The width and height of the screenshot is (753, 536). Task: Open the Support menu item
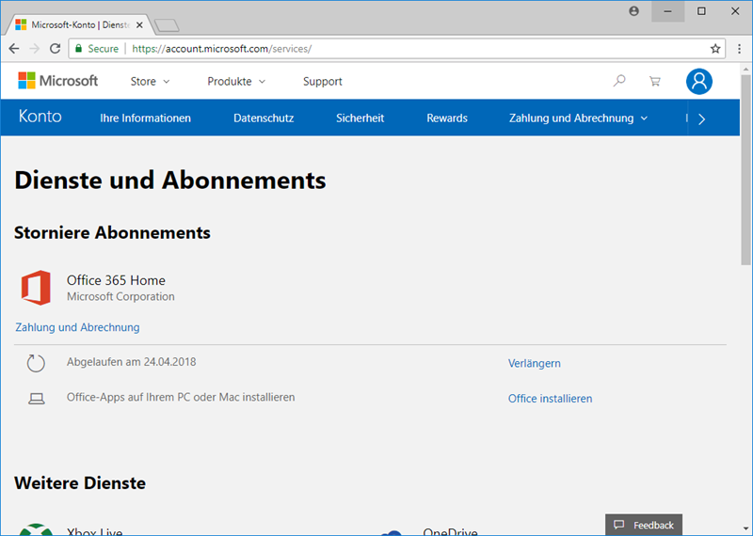(322, 82)
